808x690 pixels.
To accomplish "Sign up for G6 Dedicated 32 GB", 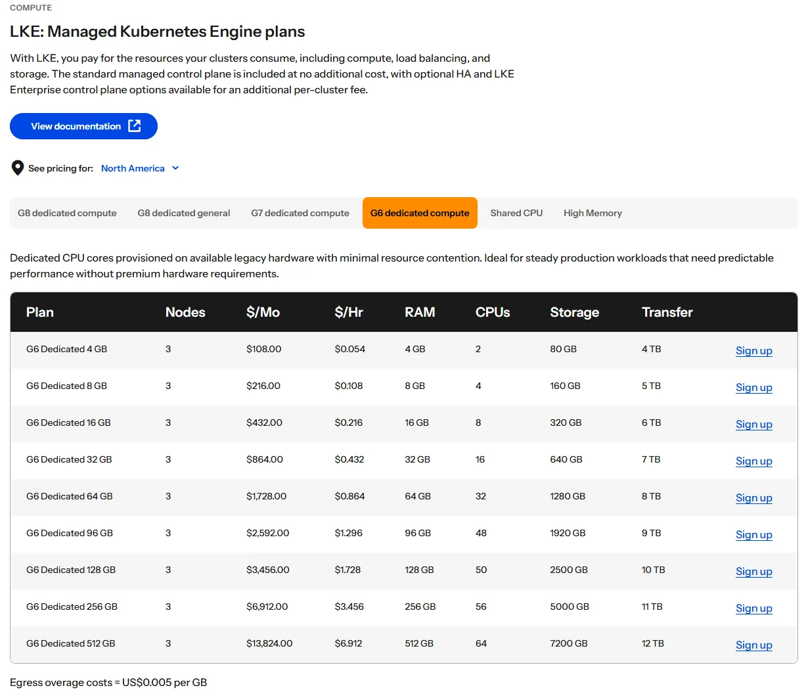I will (x=753, y=461).
